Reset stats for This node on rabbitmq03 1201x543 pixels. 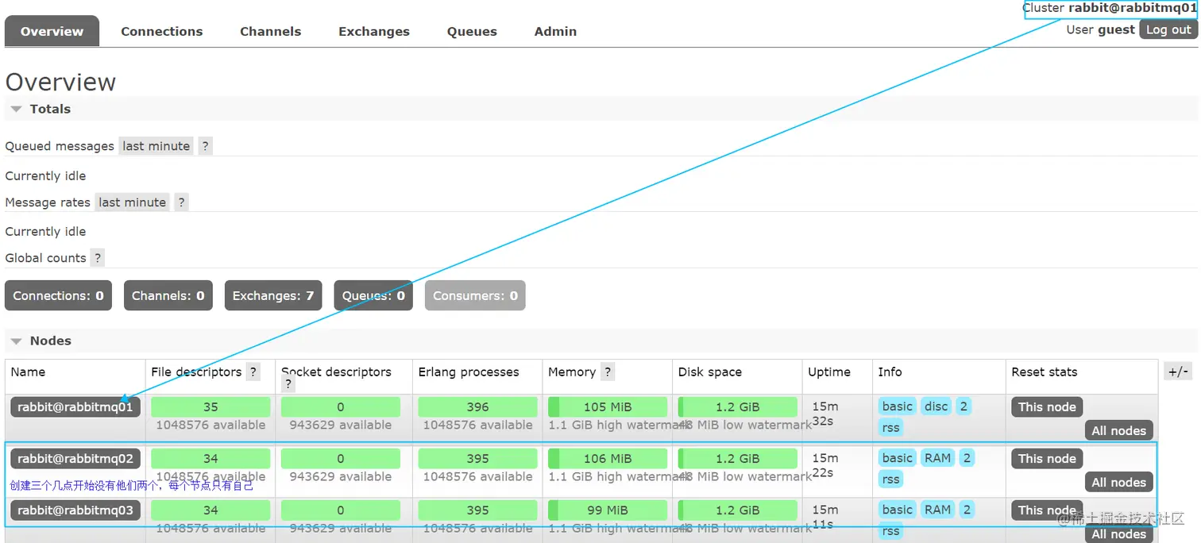(x=1047, y=510)
